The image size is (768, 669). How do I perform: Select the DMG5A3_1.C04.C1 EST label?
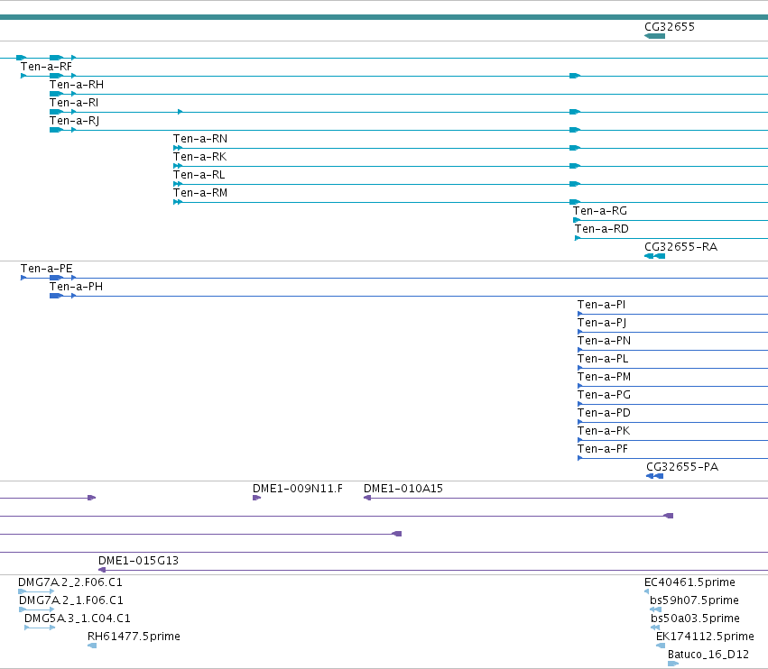pyautogui.click(x=78, y=619)
